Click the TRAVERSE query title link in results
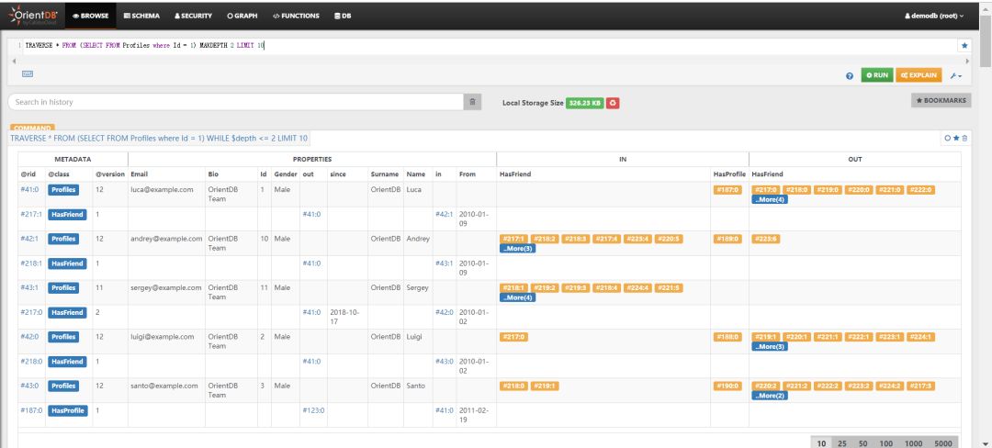Viewport: 992px width, 448px height. point(159,138)
